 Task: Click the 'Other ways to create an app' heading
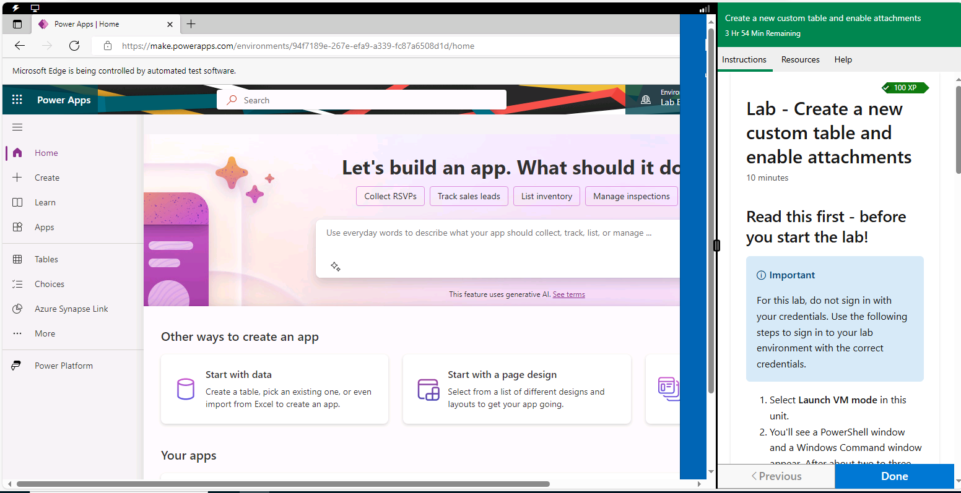pos(240,337)
